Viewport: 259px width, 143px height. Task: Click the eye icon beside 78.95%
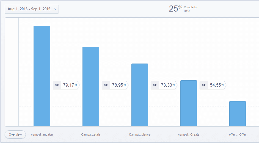pyautogui.click(x=106, y=85)
